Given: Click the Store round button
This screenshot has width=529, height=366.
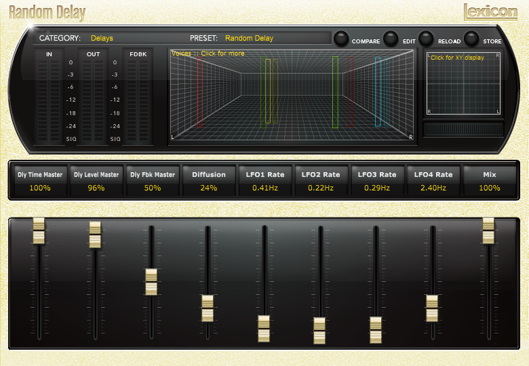Looking at the screenshot, I should click(471, 39).
